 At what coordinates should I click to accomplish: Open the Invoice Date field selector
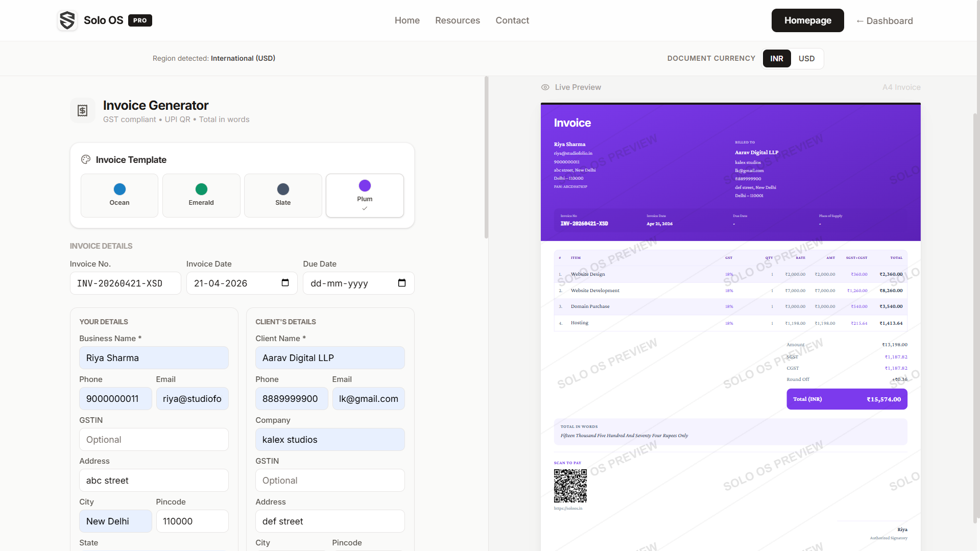coord(241,283)
